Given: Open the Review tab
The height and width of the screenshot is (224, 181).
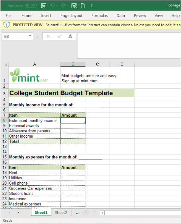Looking at the screenshot, I should tap(140, 16).
